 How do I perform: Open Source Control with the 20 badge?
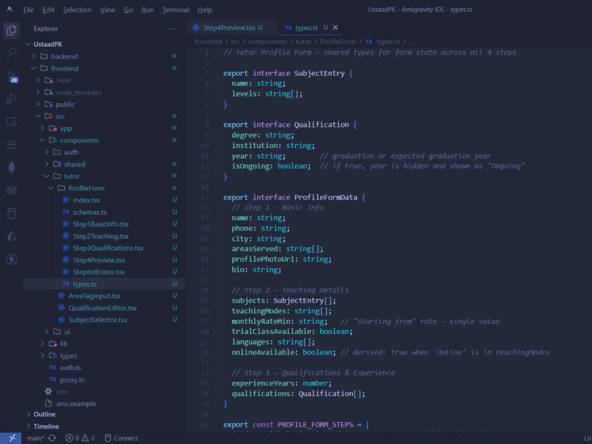click(x=12, y=76)
